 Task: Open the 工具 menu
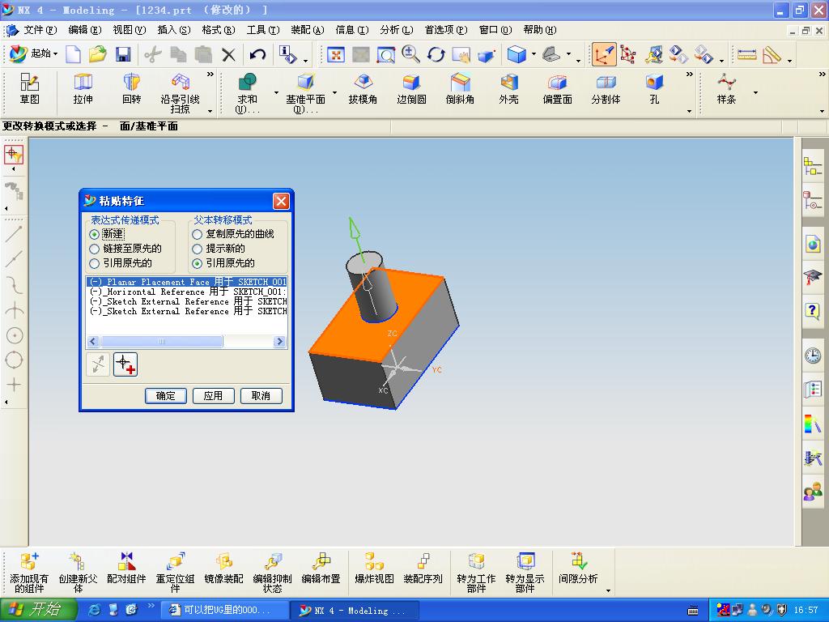[x=263, y=30]
